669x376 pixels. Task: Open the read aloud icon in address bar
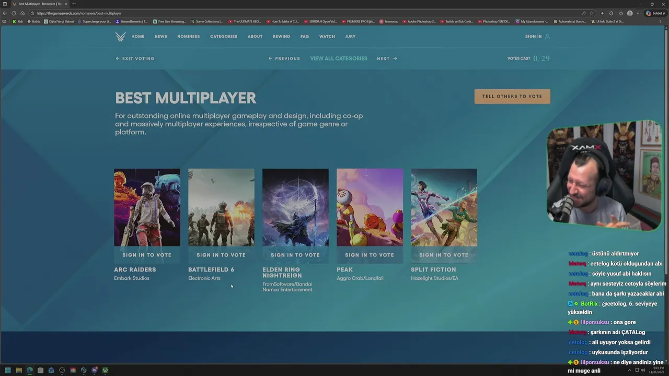583,13
